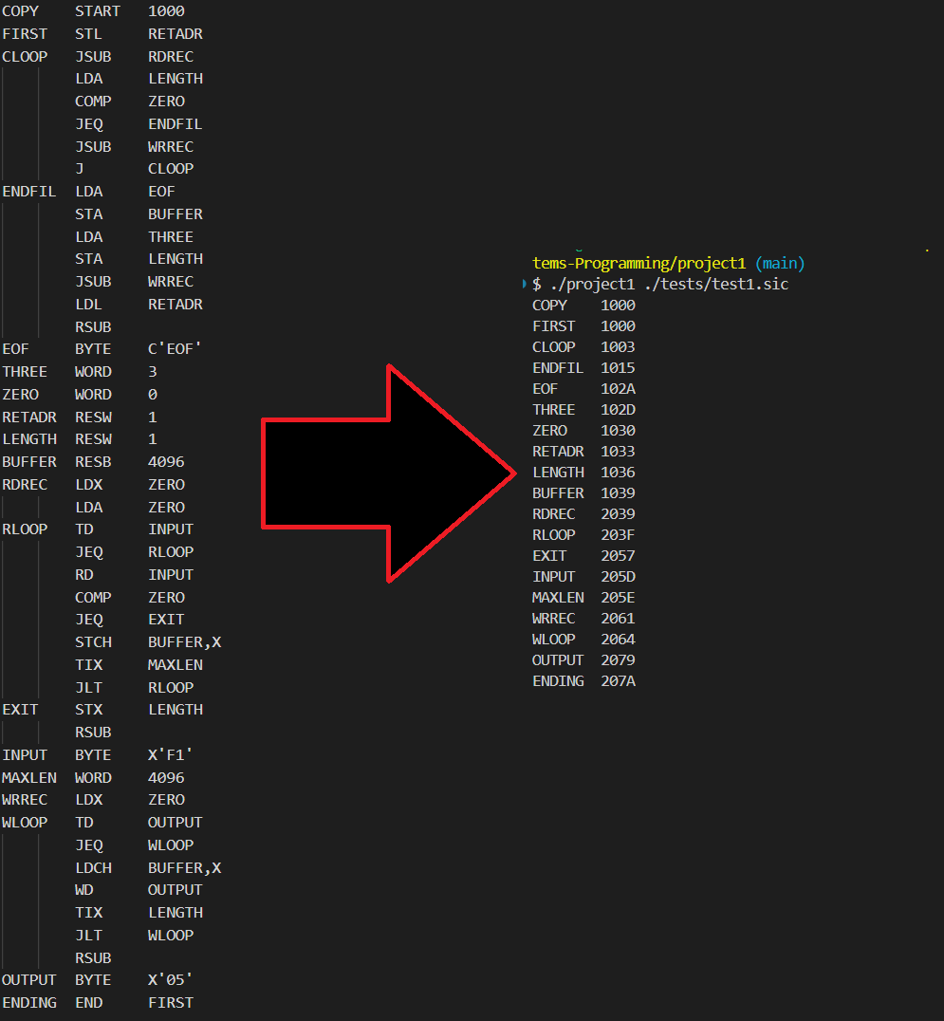Click address 1015 in the ENDFIL output row

click(x=618, y=368)
